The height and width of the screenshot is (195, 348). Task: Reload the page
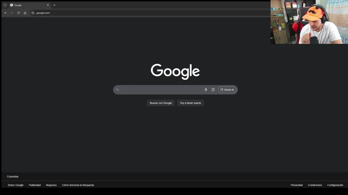coord(18,13)
